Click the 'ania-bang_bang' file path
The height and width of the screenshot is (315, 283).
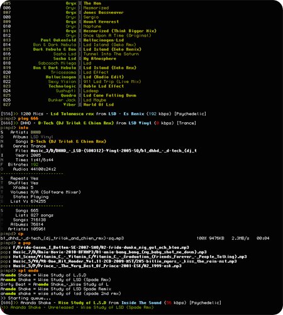[x=109, y=253]
